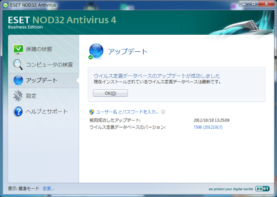Click we protect your digital worlds slogan

[x=231, y=189]
